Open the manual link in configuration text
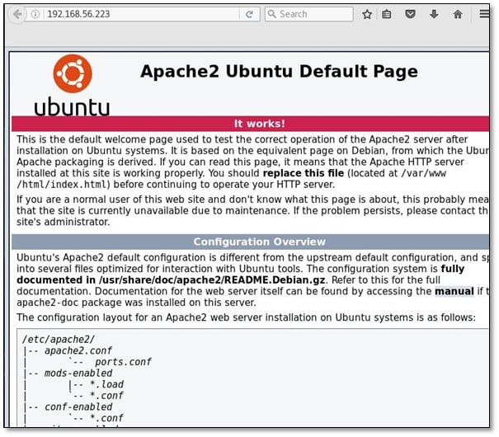Screen dimensions: 499x437 pos(454,291)
